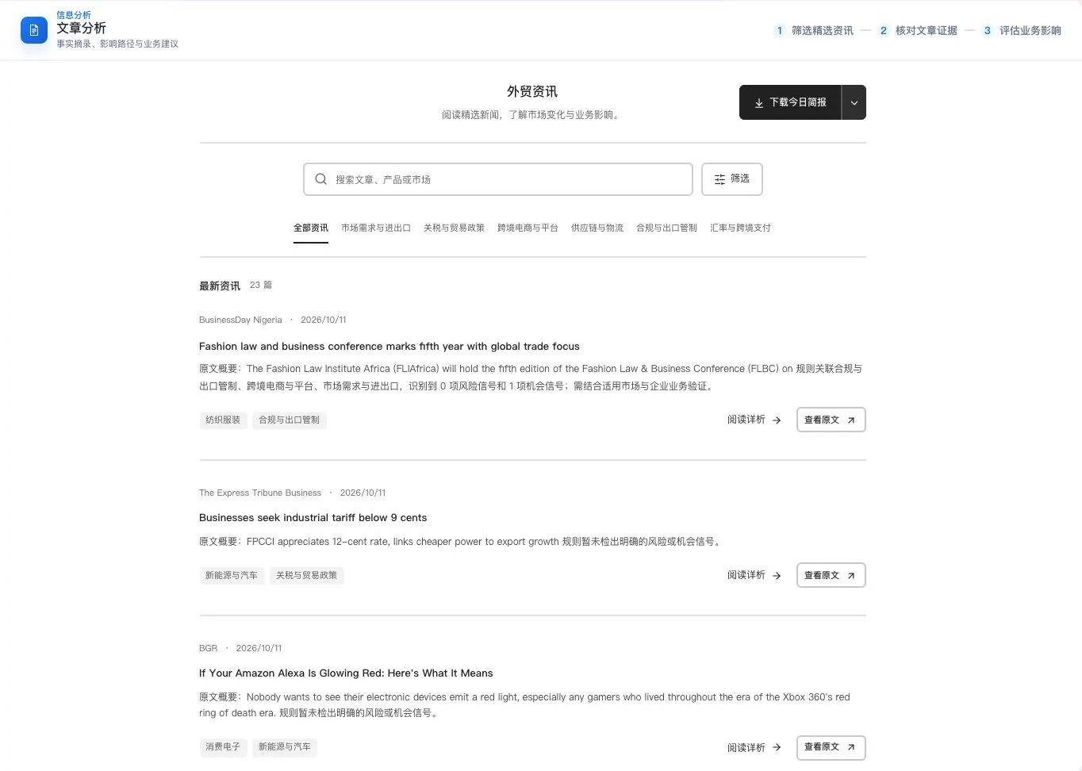Switch to the 关税与贸易政策 tab
This screenshot has width=1082, height=771.
pyautogui.click(x=454, y=228)
